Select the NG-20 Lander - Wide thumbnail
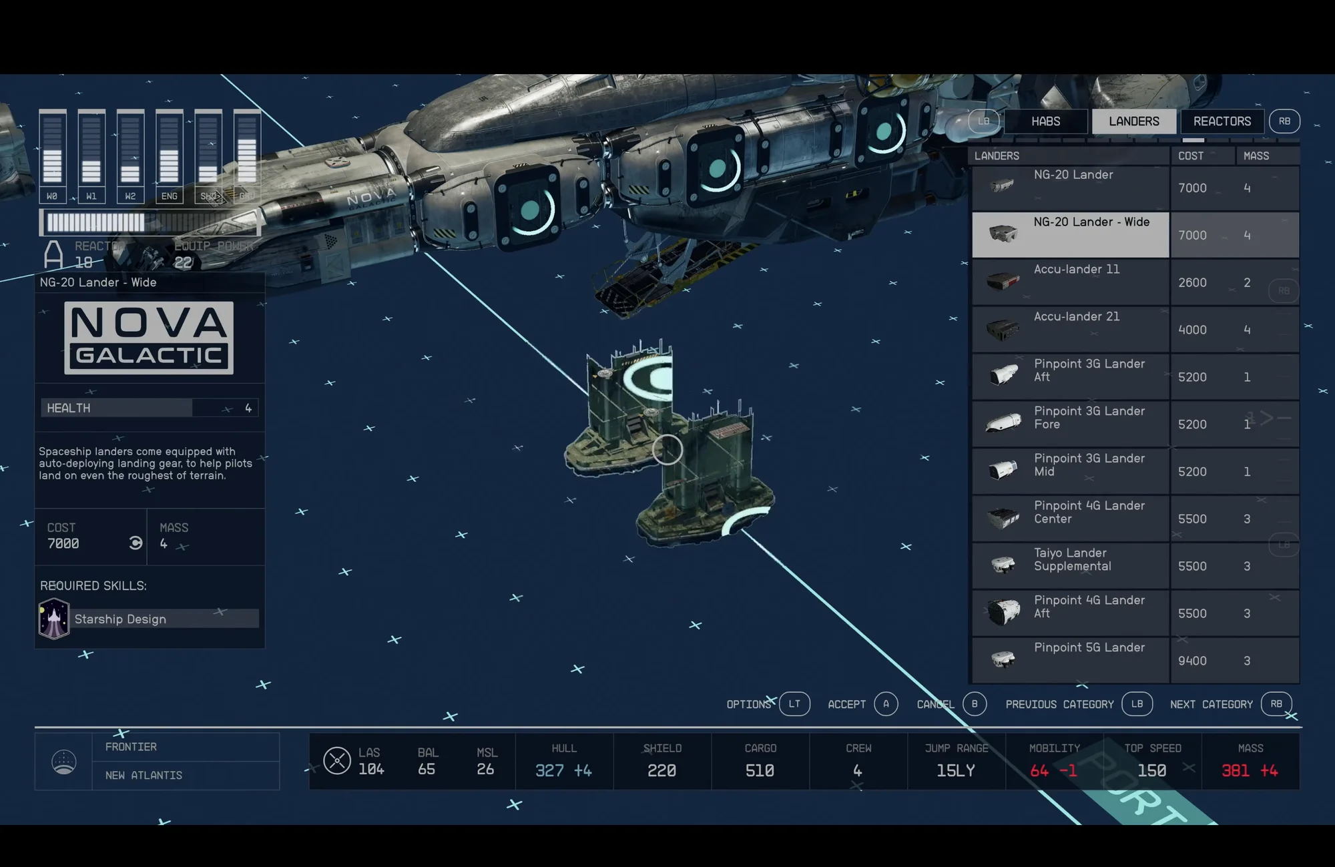The image size is (1335, 867). coord(1003,233)
